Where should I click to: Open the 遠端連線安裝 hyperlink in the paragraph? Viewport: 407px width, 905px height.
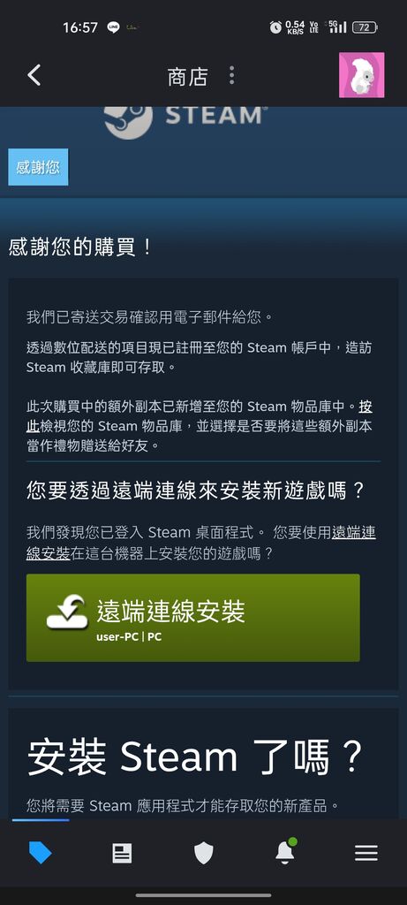click(201, 544)
